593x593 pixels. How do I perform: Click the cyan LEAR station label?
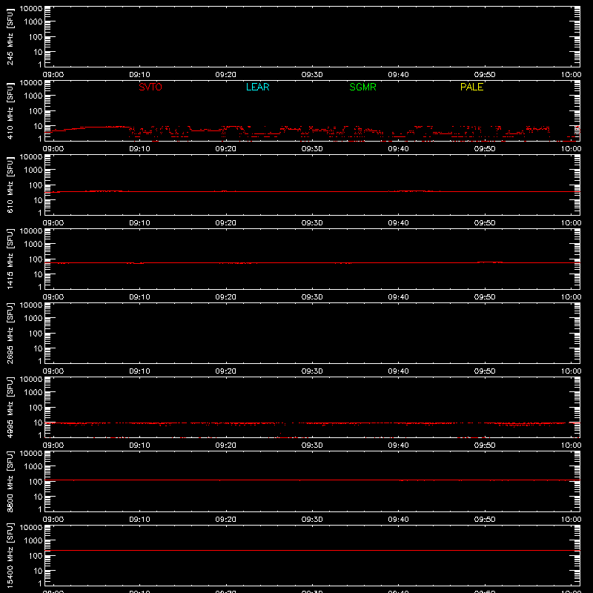tap(257, 87)
